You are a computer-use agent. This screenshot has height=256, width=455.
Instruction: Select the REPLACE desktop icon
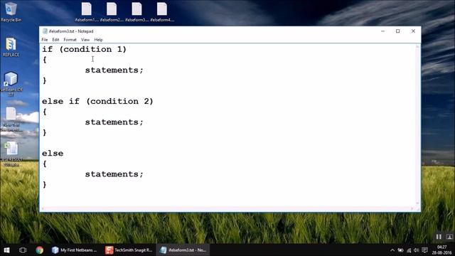click(x=11, y=47)
